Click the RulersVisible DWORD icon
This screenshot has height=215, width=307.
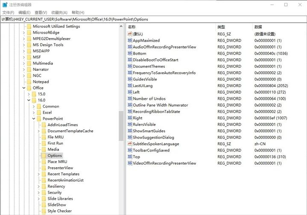130,125
